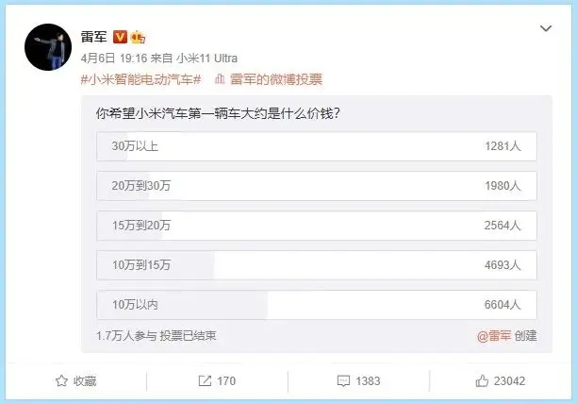
Task: Open 雷军 profile avatar picture
Action: (x=48, y=47)
